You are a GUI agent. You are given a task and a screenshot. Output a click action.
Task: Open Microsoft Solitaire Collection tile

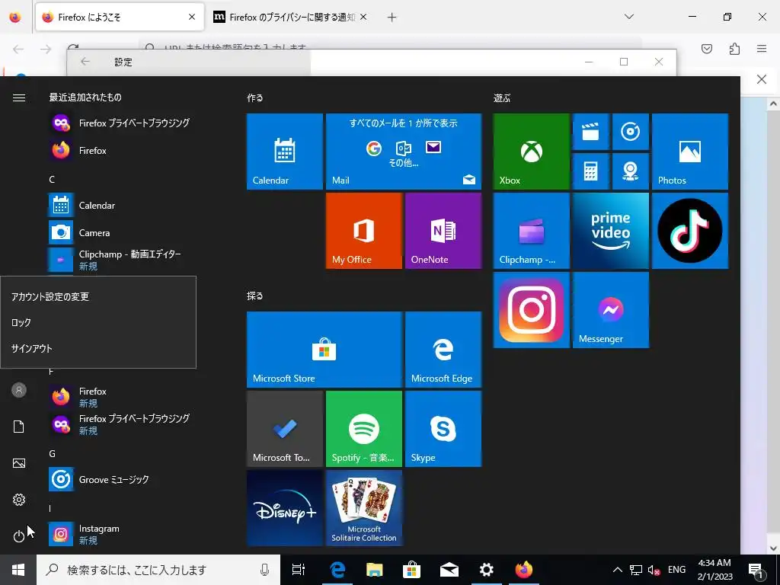tap(363, 508)
